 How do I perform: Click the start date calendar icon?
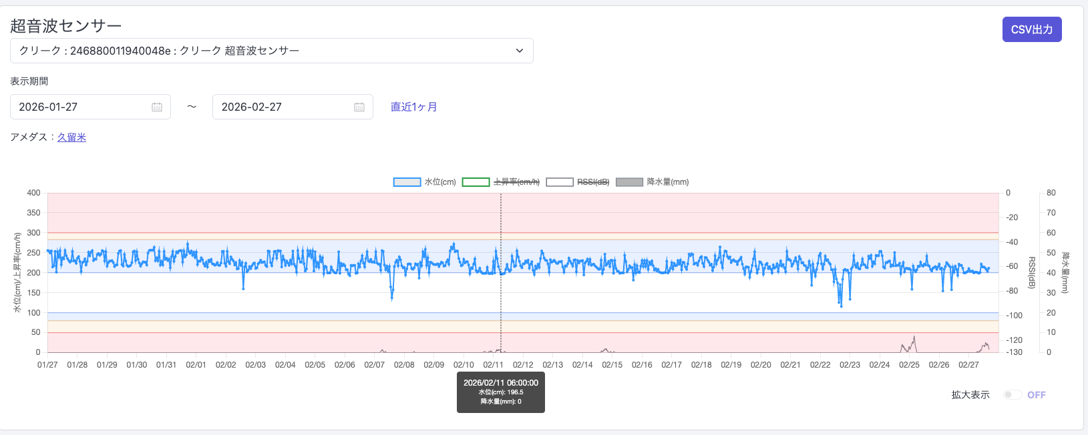pyautogui.click(x=157, y=107)
